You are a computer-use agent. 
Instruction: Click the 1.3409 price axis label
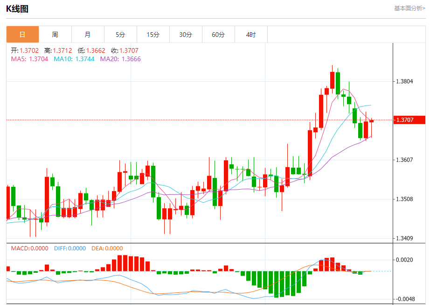(x=404, y=238)
